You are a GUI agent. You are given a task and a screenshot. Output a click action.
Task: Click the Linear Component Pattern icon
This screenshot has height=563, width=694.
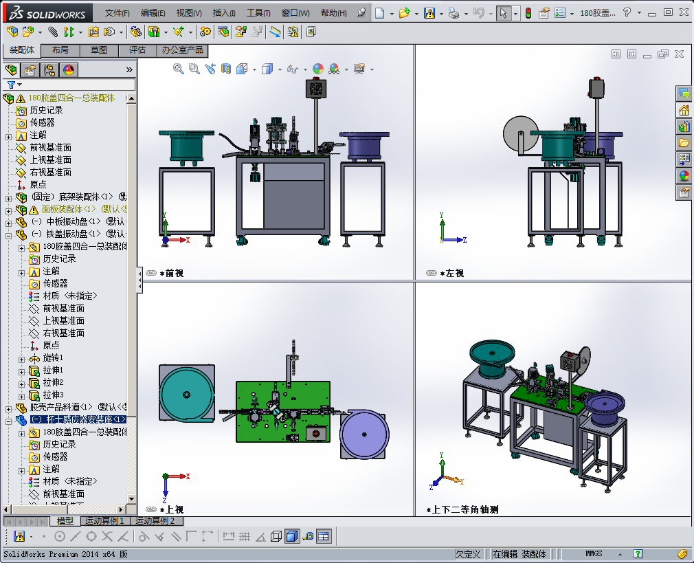point(69,32)
